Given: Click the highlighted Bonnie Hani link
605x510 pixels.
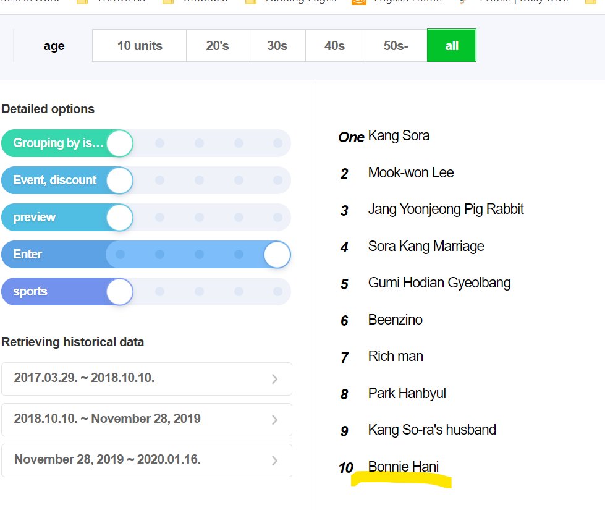Looking at the screenshot, I should (x=403, y=467).
